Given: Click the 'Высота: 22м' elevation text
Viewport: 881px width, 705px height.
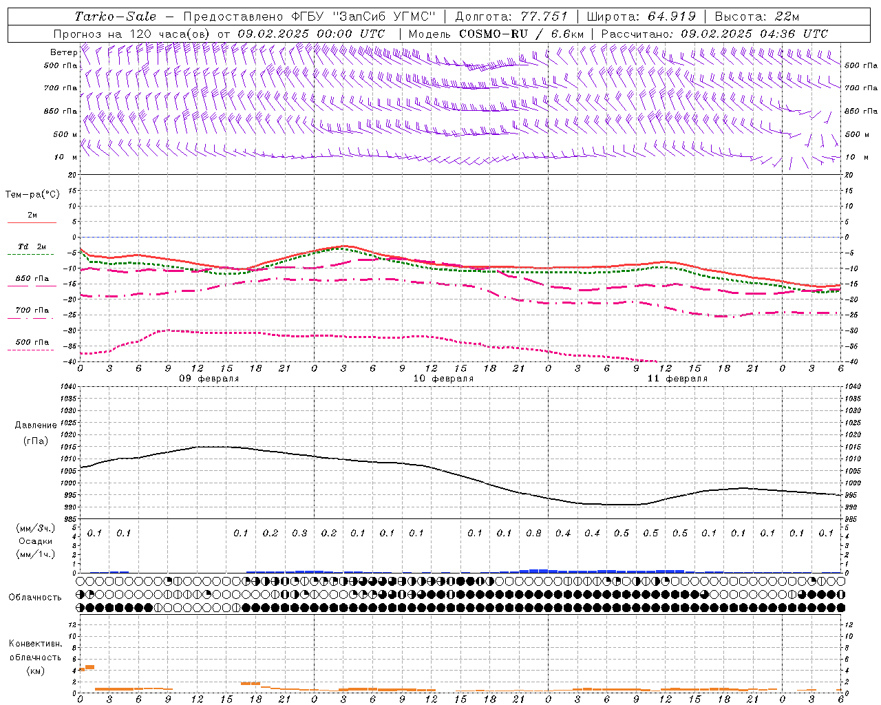Looking at the screenshot, I should click(x=757, y=17).
